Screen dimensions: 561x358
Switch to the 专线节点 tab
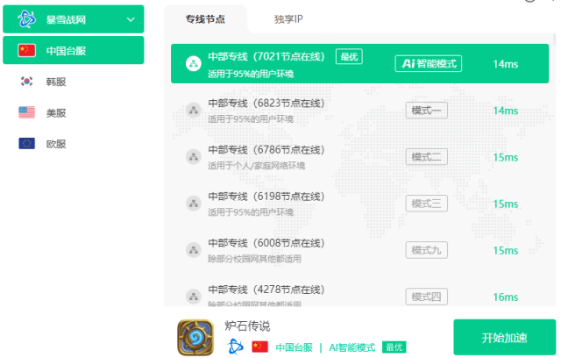[x=205, y=19]
